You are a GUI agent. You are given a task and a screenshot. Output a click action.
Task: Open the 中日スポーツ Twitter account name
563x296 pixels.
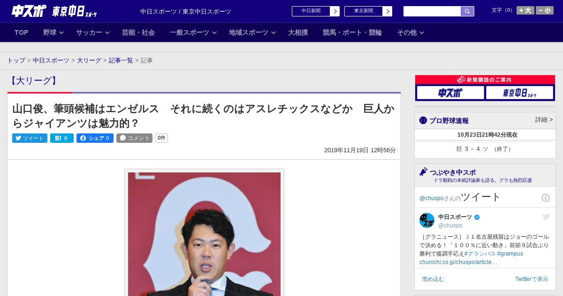click(x=455, y=217)
